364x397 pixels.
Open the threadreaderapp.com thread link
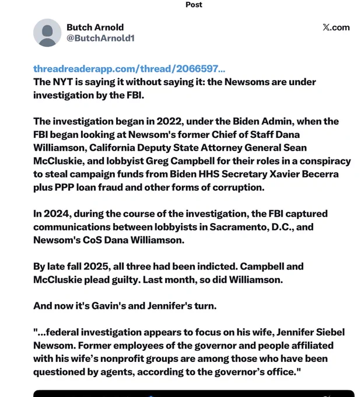[x=129, y=69]
